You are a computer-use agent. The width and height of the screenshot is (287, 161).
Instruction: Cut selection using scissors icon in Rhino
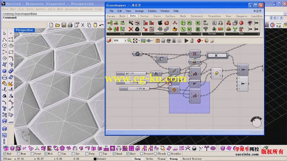click(x=83, y=25)
